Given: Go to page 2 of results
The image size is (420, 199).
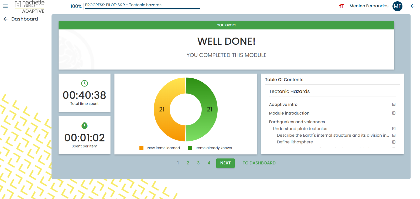Looking at the screenshot, I should [x=188, y=163].
